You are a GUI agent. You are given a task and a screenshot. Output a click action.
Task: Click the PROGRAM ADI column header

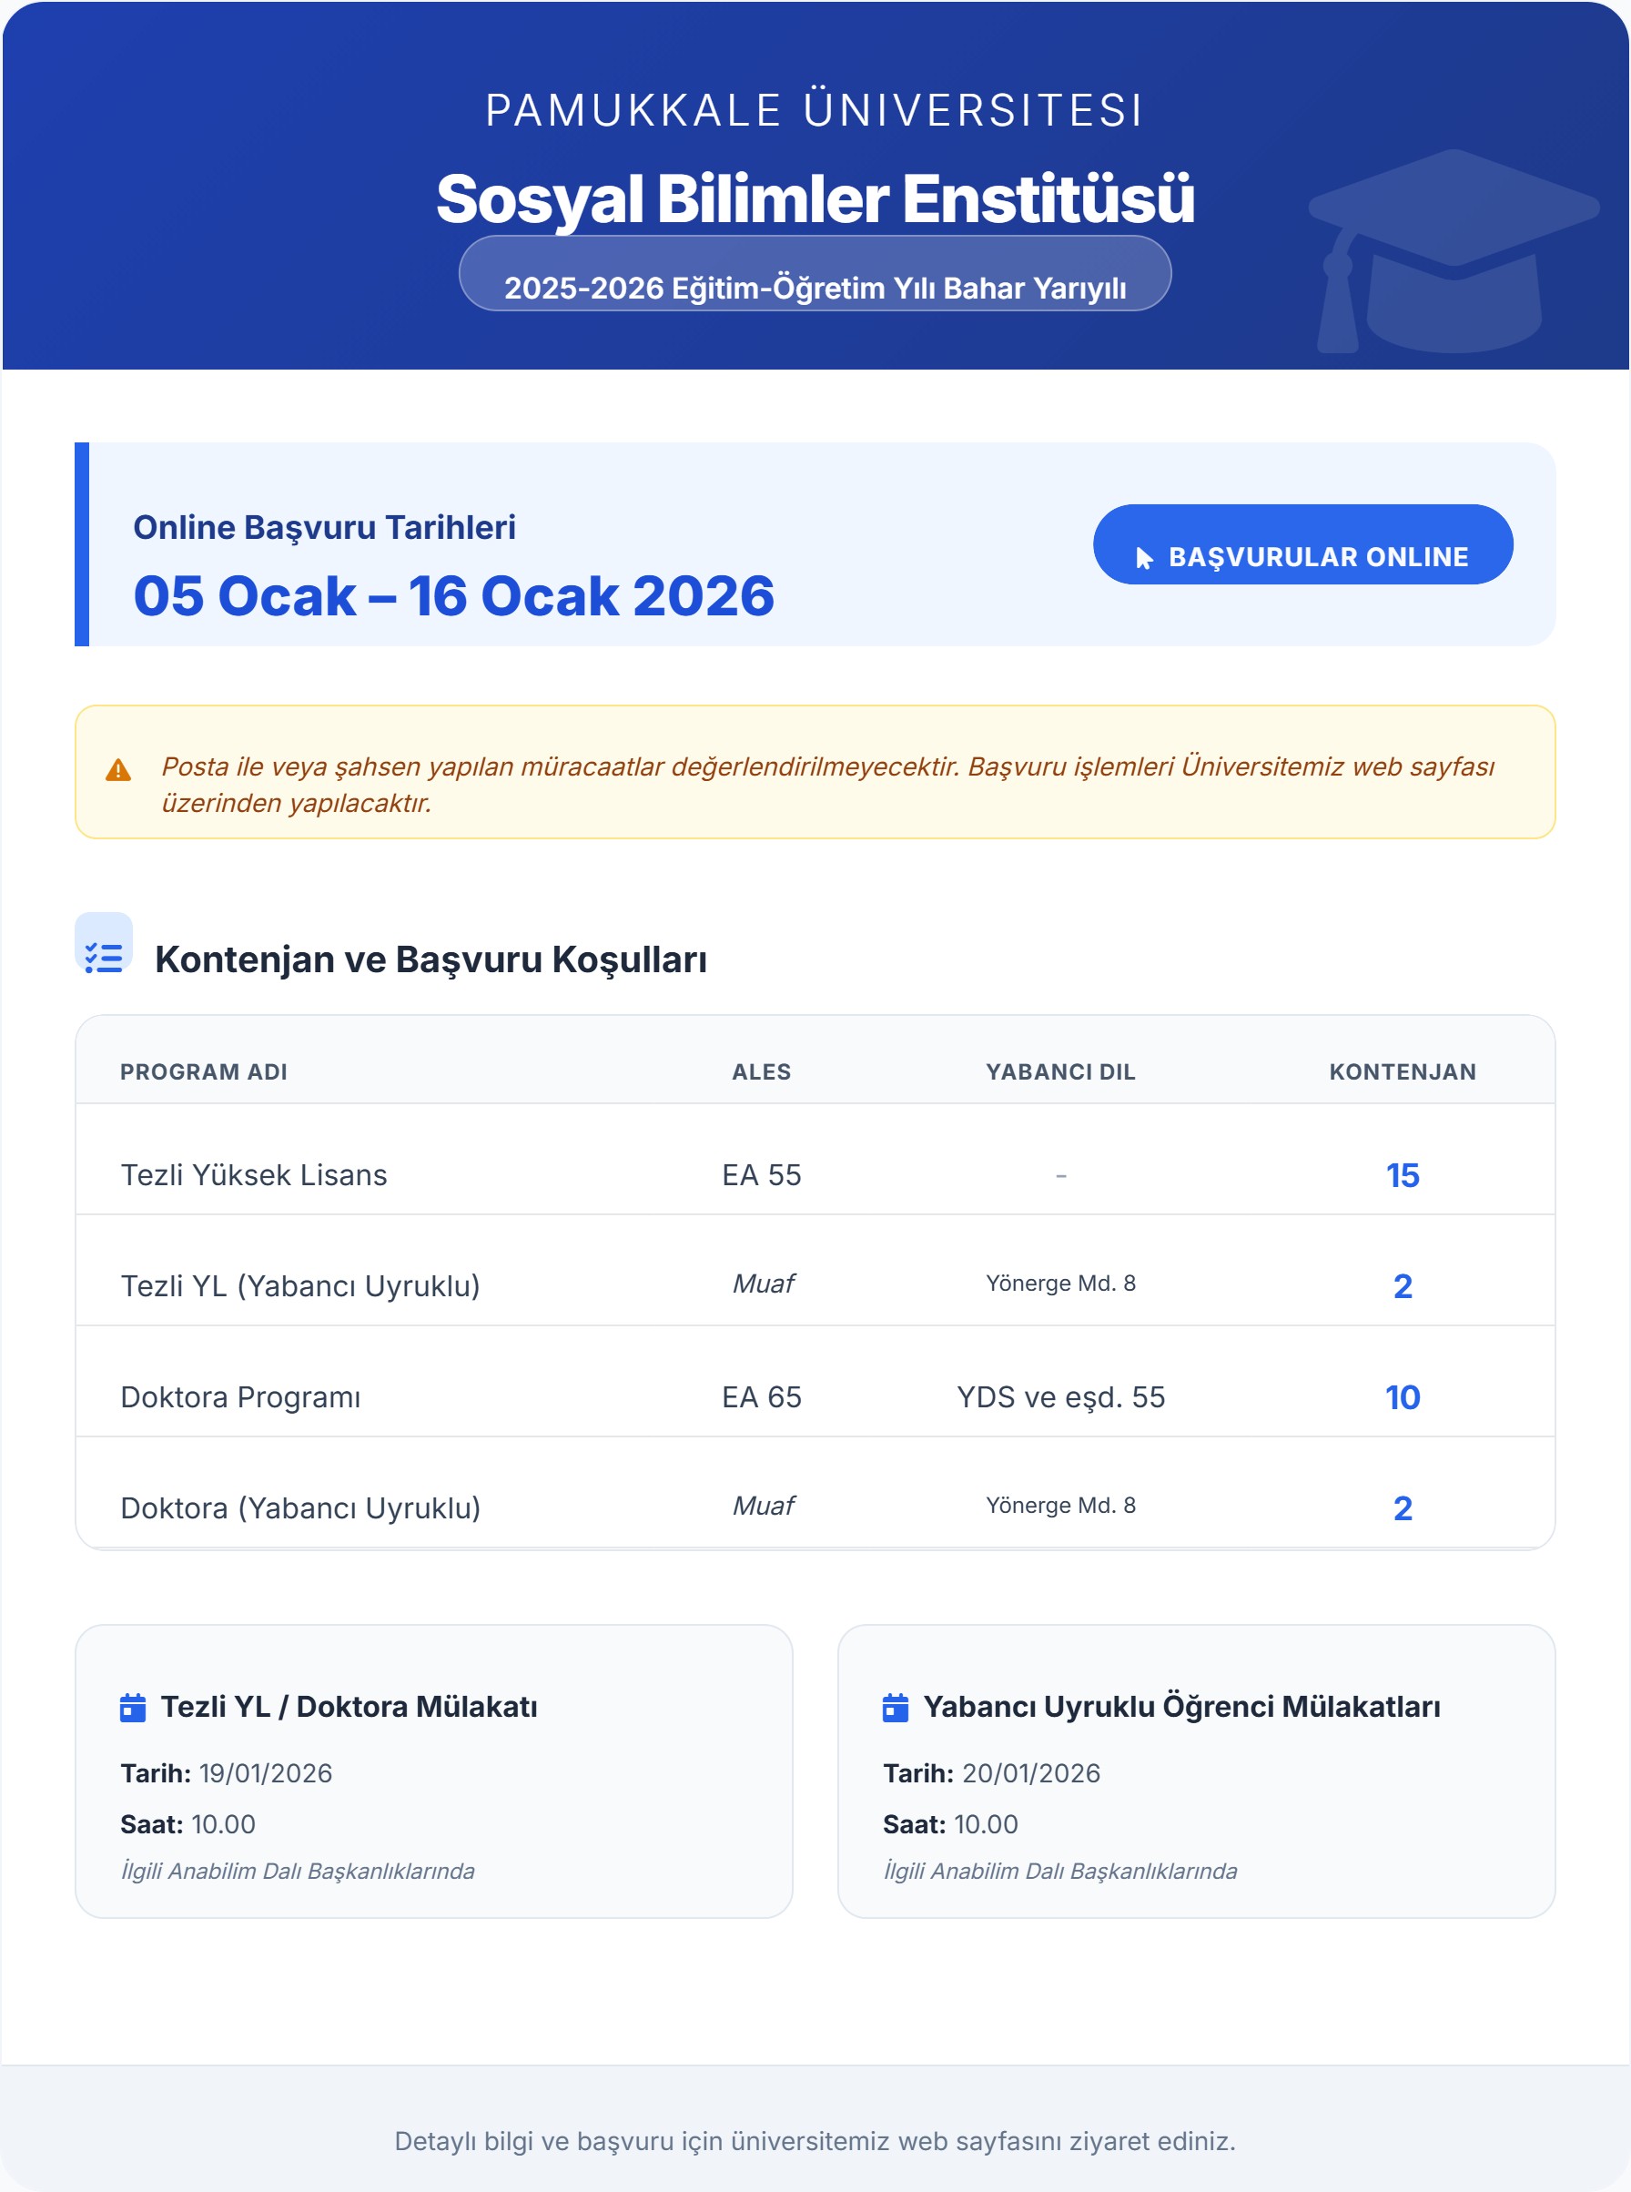203,1071
